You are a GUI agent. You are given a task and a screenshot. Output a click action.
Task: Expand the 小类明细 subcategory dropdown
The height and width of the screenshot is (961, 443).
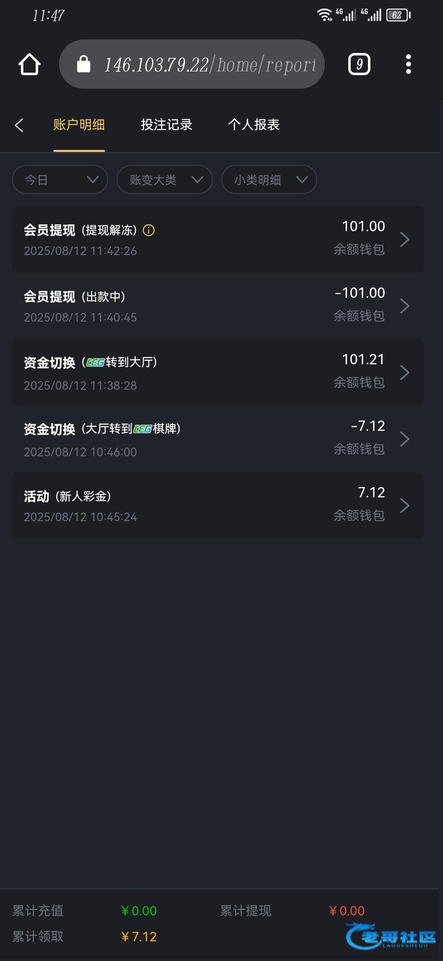pyautogui.click(x=269, y=179)
